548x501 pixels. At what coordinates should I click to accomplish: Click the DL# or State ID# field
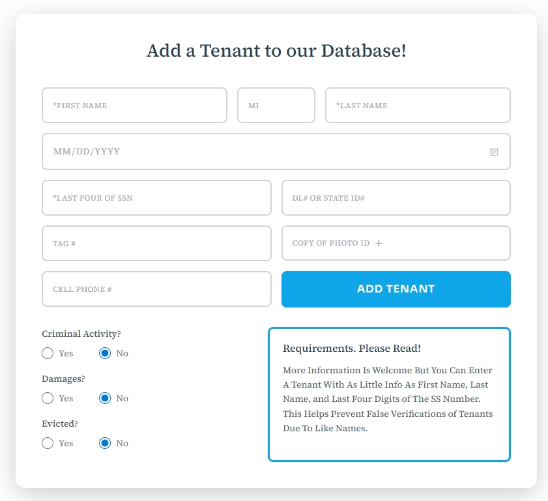pos(396,197)
